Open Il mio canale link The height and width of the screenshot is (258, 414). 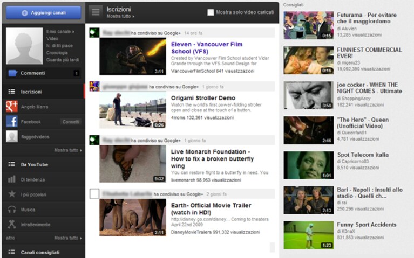point(60,32)
